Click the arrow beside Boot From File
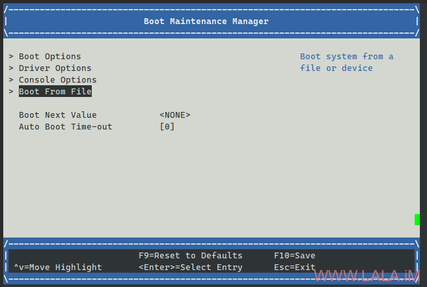The width and height of the screenshot is (427, 287). point(11,92)
